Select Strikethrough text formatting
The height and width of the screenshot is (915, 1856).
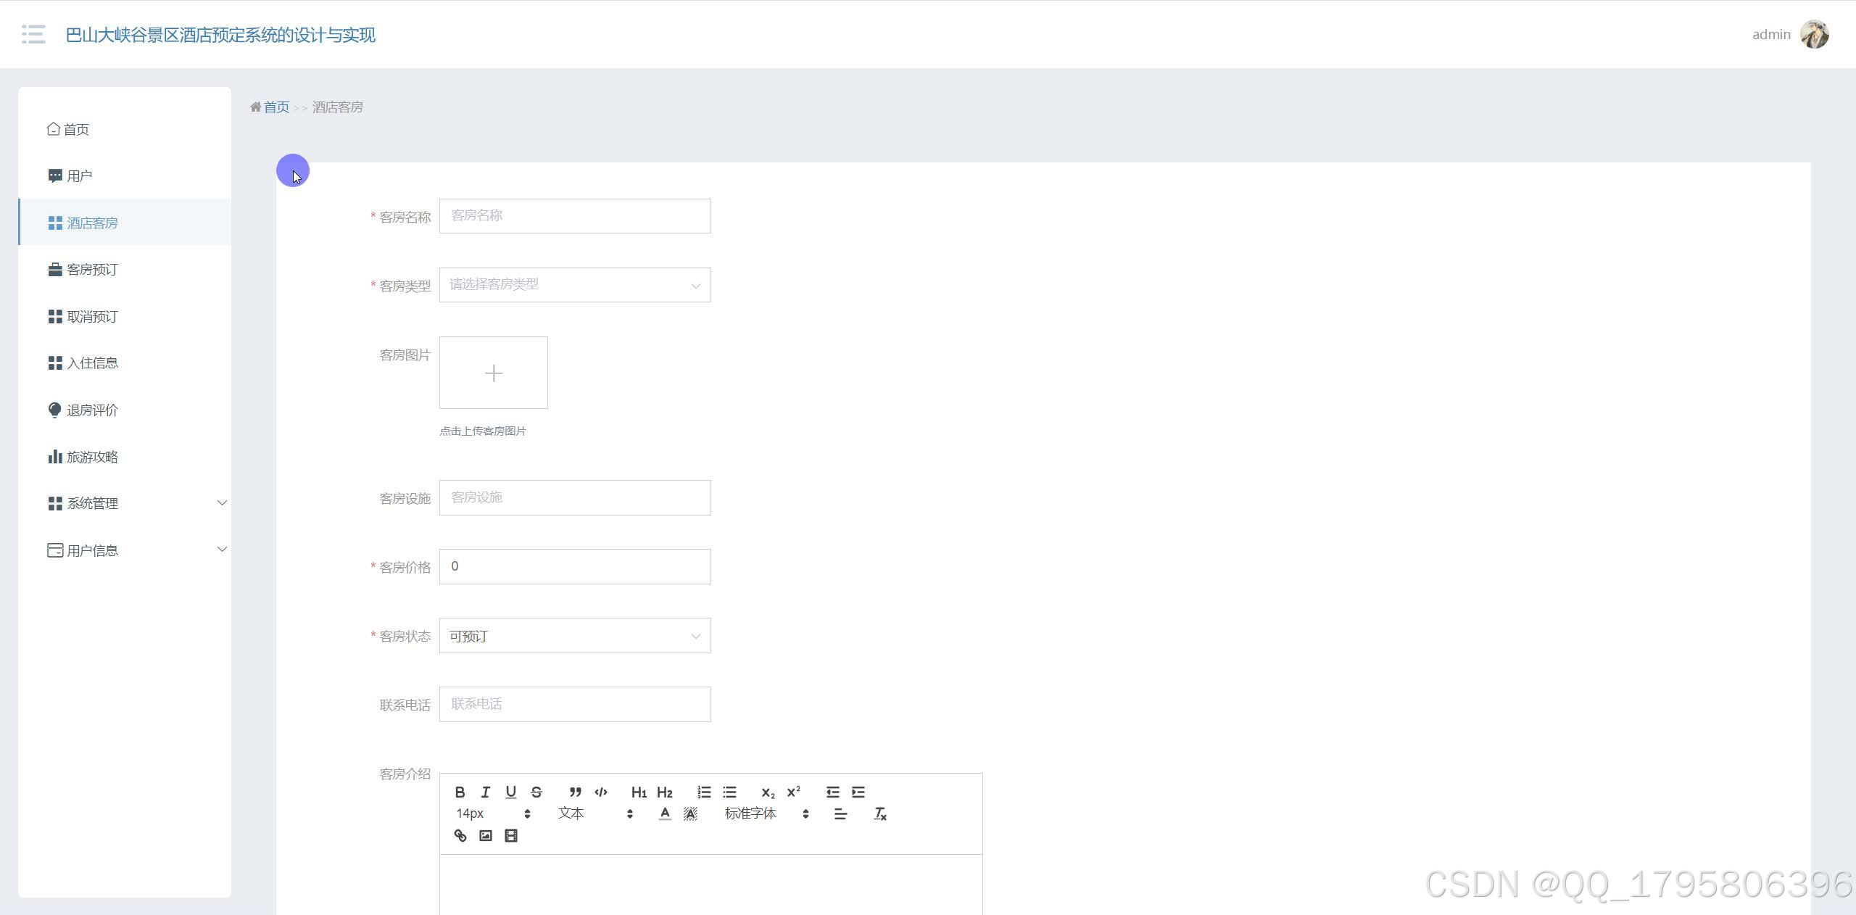[535, 792]
